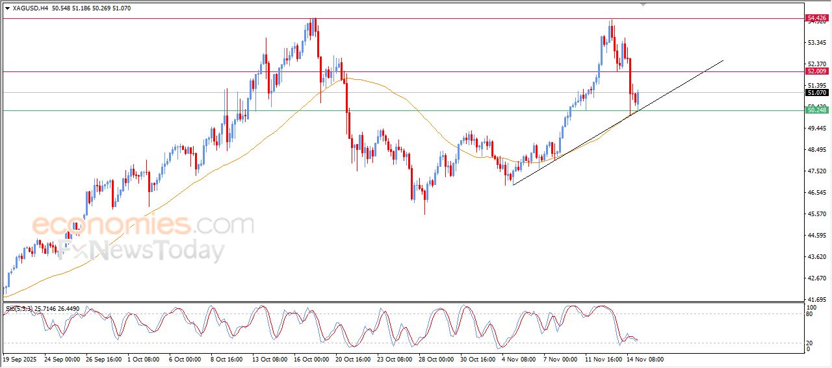Click the 20 level on stochastic scale

tap(810, 343)
